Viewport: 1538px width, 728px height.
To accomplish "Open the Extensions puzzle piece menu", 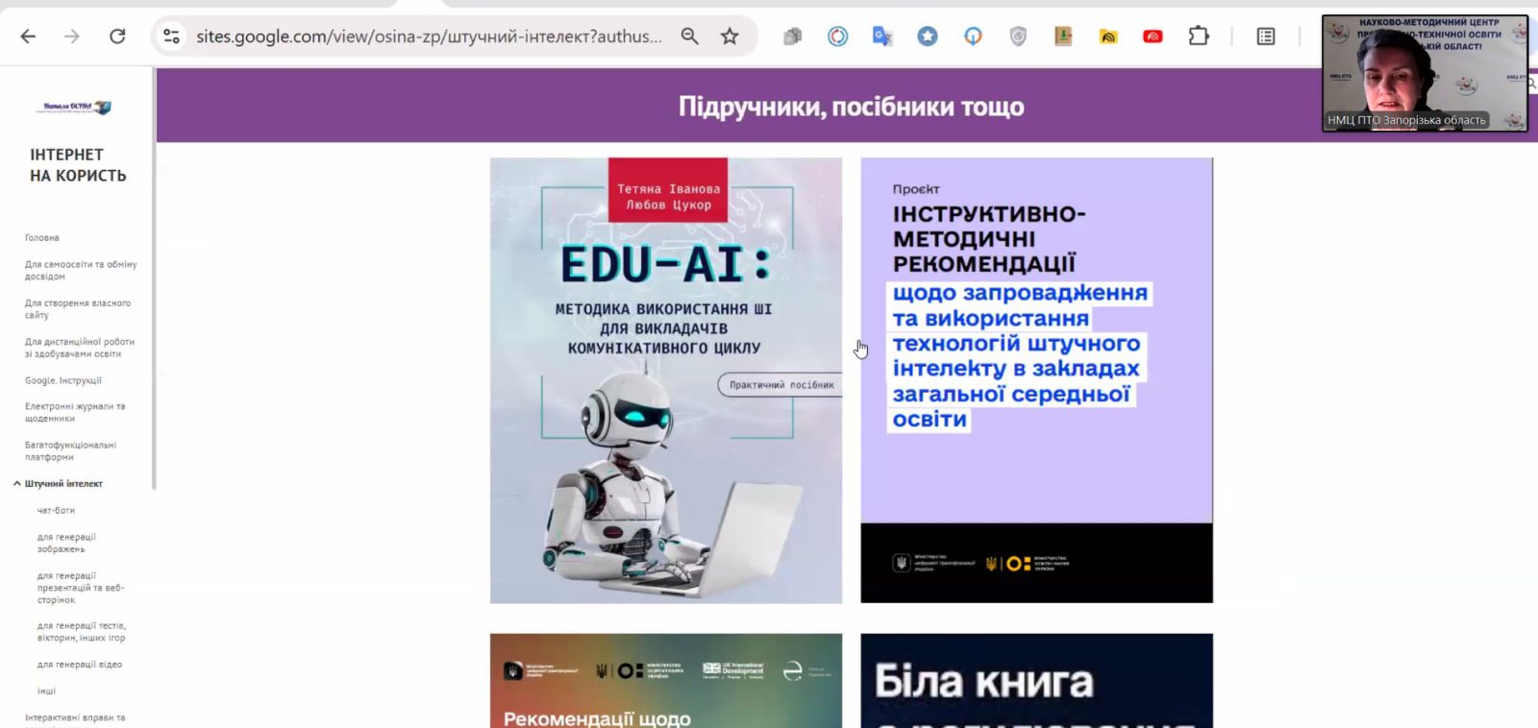I will click(1198, 36).
